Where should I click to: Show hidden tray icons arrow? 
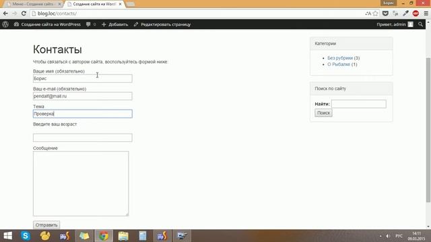(x=380, y=236)
